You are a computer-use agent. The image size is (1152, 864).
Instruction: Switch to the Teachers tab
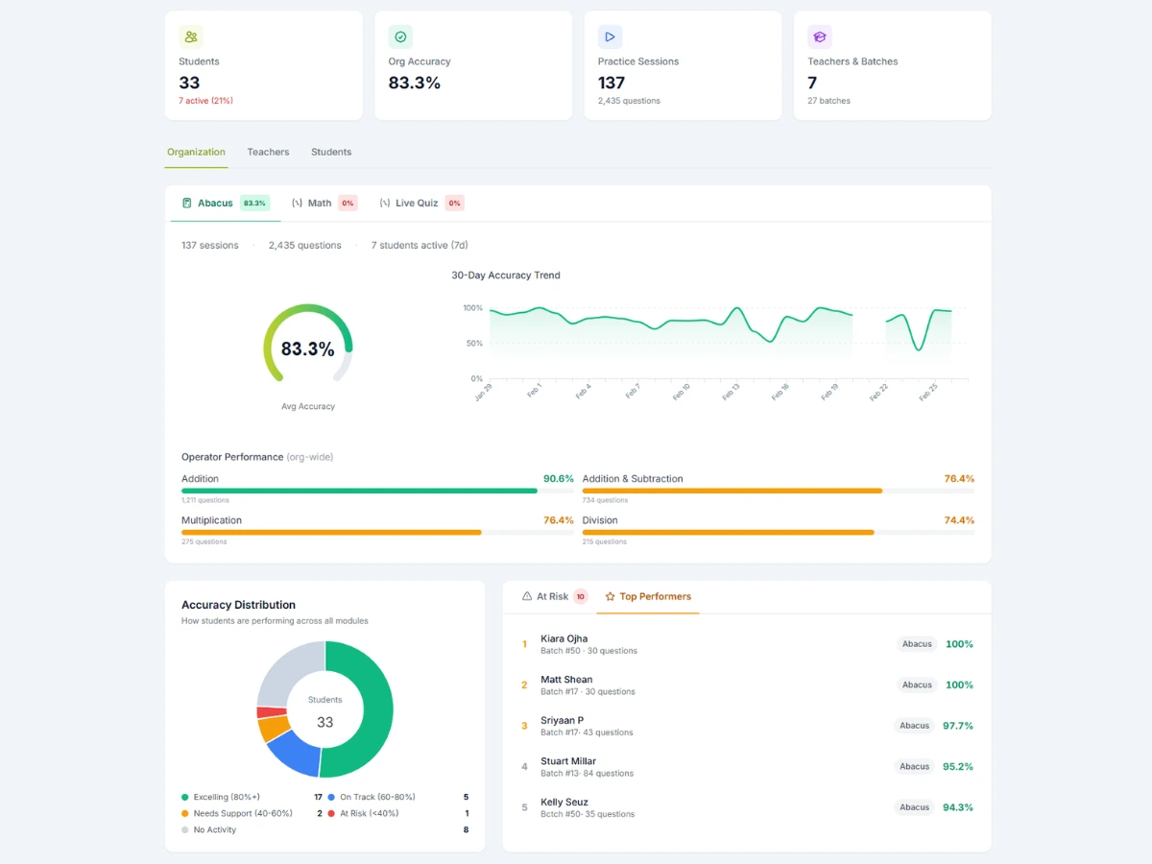click(x=268, y=152)
